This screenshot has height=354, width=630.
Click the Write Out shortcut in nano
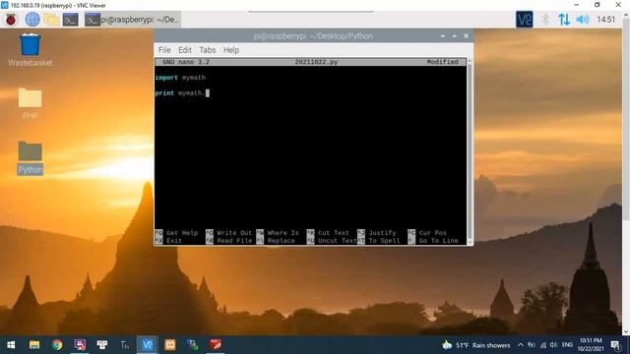coord(228,233)
